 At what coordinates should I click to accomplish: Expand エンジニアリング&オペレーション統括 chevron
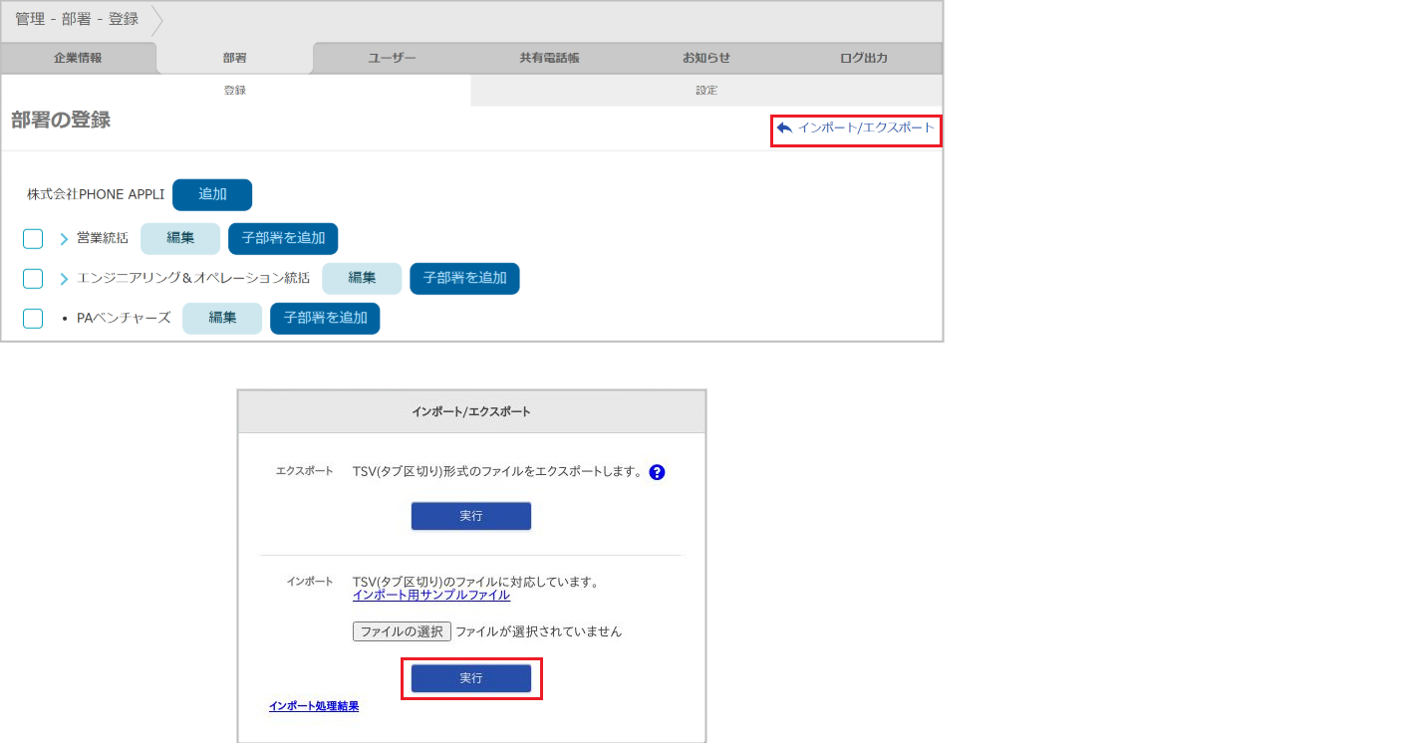click(63, 279)
